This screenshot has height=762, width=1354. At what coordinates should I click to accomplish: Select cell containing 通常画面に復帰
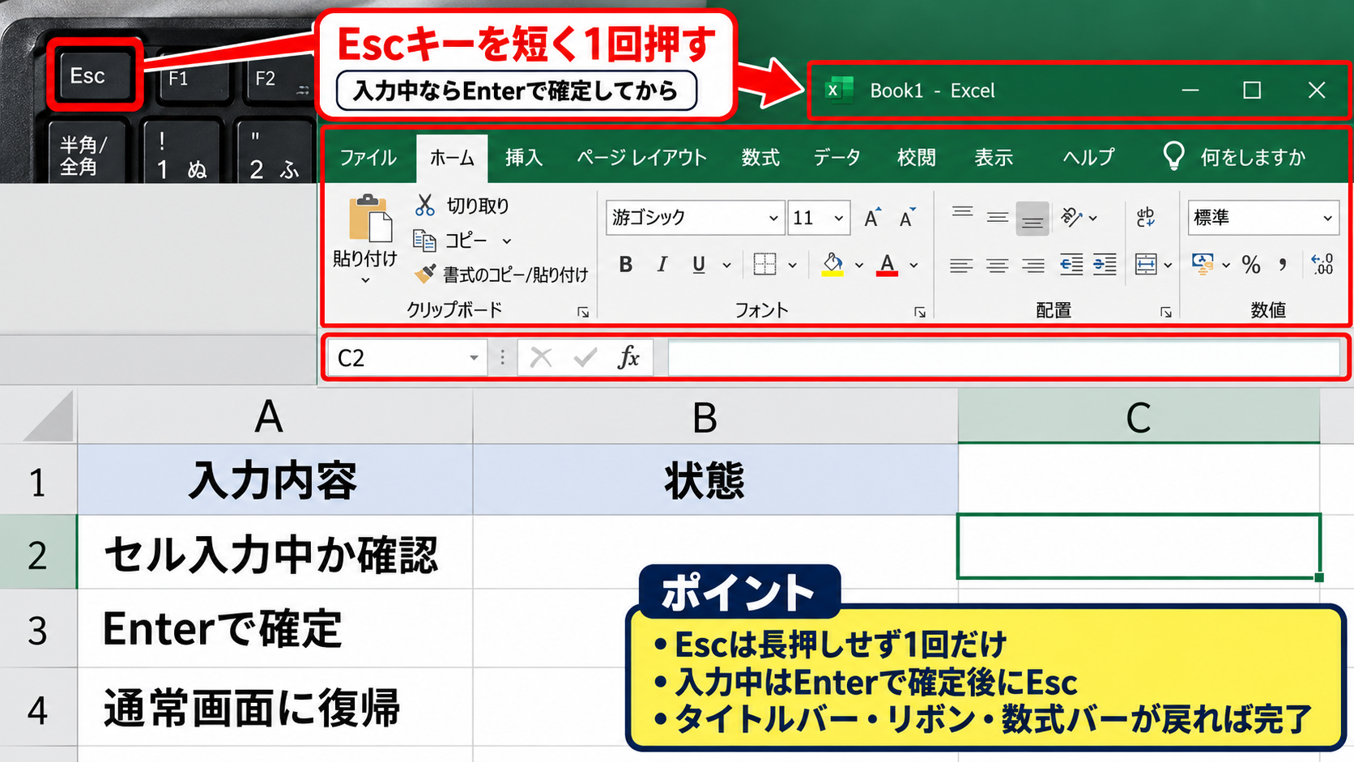pos(275,707)
